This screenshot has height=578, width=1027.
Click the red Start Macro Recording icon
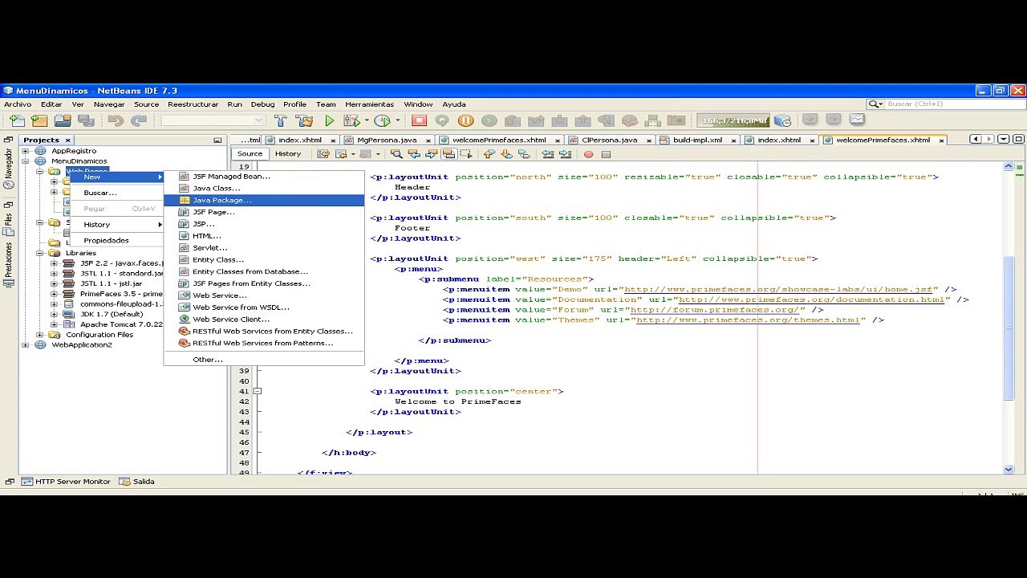(588, 154)
